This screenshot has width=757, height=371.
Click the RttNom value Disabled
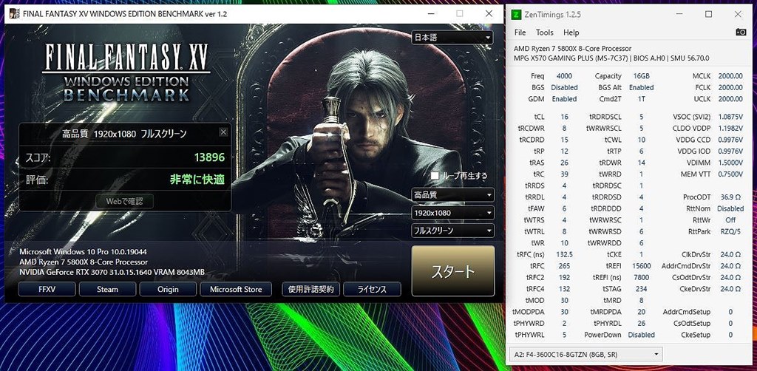[x=730, y=208]
